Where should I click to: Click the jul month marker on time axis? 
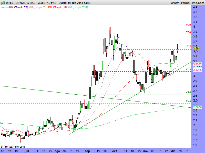click(x=27, y=151)
